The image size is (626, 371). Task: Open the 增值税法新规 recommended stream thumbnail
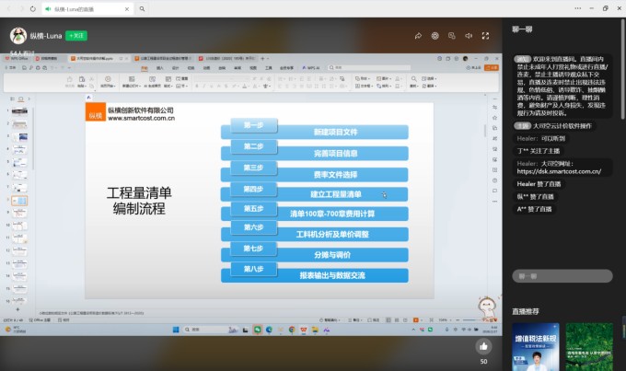tap(535, 347)
